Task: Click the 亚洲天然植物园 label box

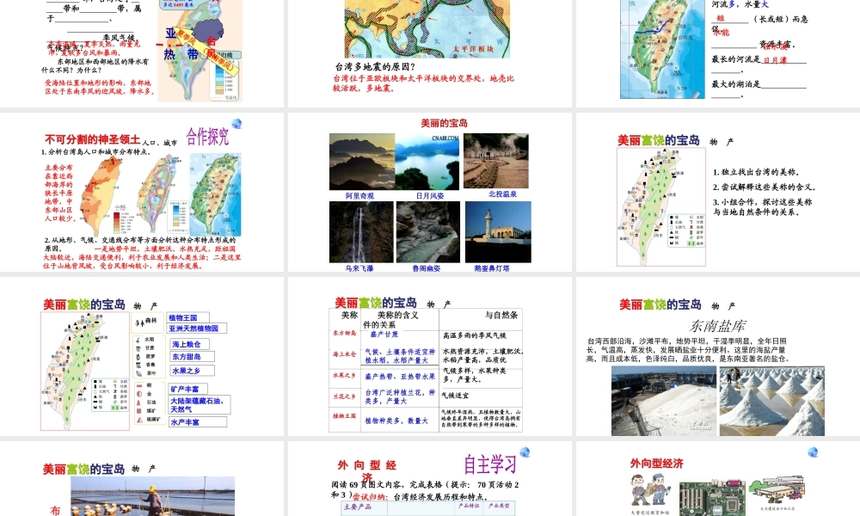Action: (197, 328)
